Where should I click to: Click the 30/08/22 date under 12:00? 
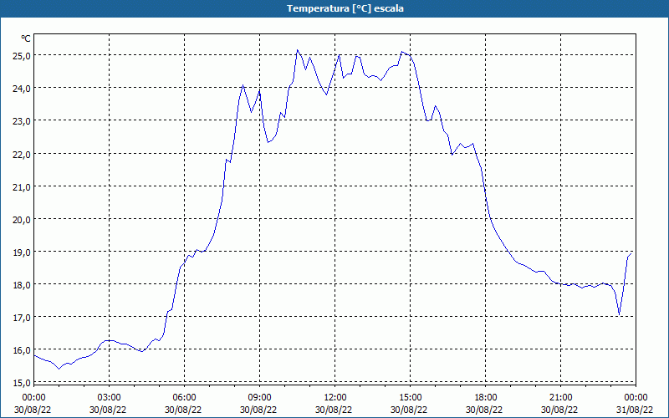334,410
